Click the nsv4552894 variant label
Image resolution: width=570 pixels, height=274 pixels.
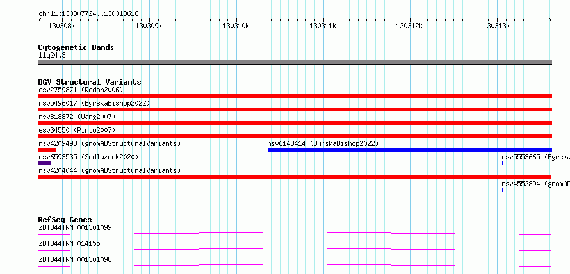click(x=536, y=184)
